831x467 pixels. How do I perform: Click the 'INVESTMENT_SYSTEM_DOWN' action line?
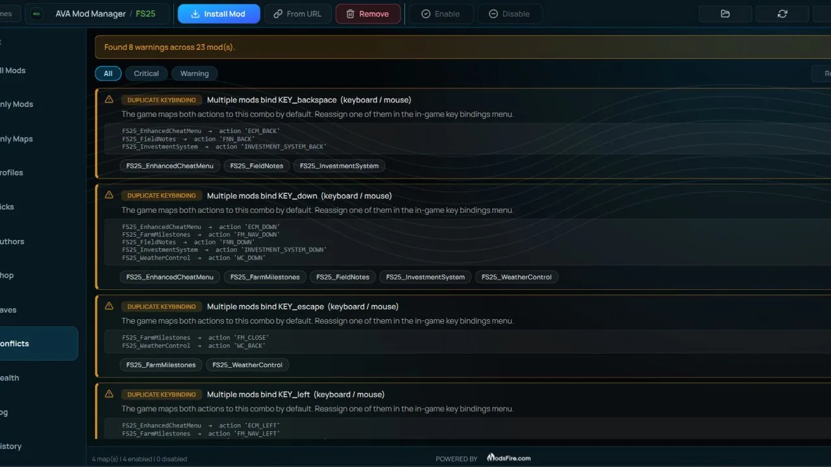[x=225, y=250]
